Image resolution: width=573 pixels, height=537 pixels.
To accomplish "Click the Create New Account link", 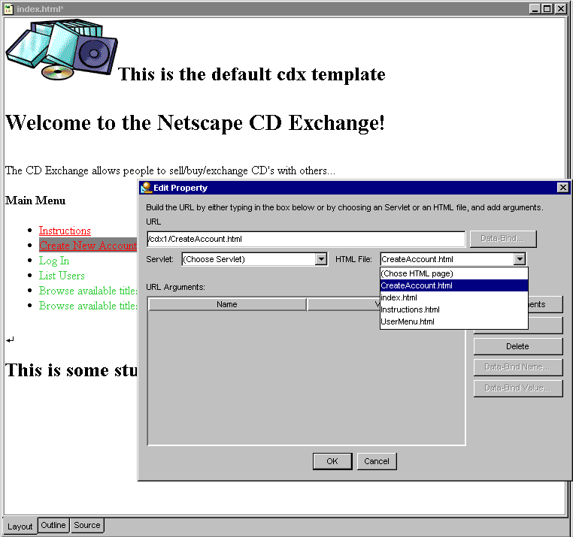I will (x=88, y=246).
